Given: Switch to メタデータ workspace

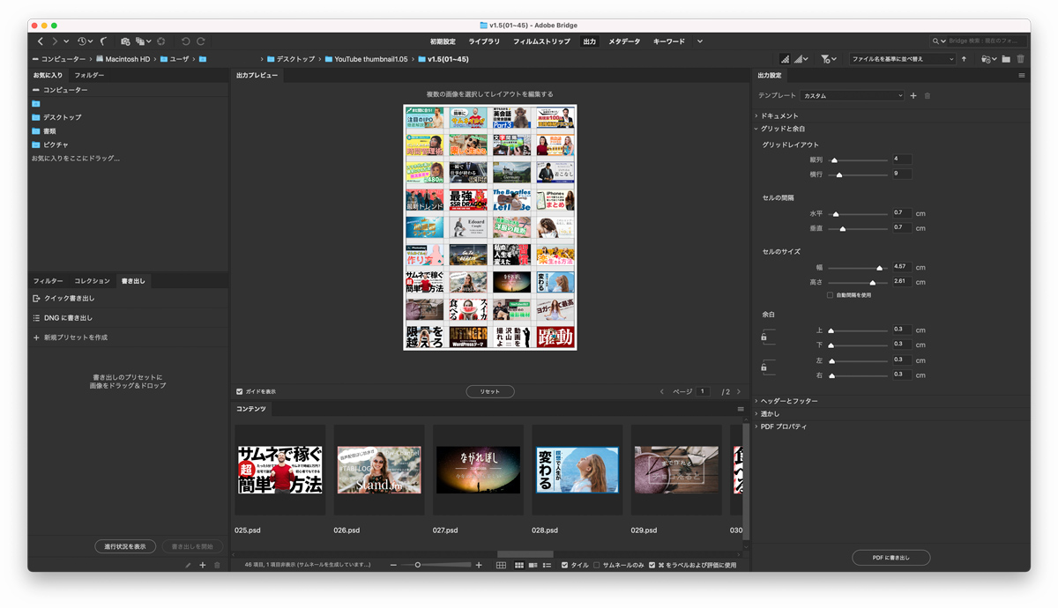Looking at the screenshot, I should point(624,41).
